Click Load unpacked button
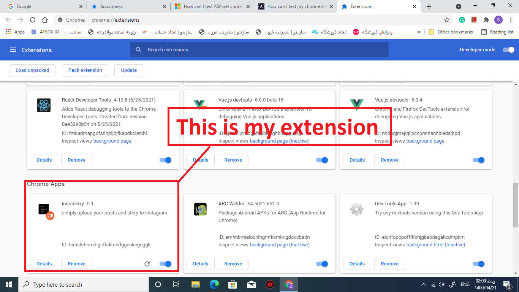 tap(32, 70)
